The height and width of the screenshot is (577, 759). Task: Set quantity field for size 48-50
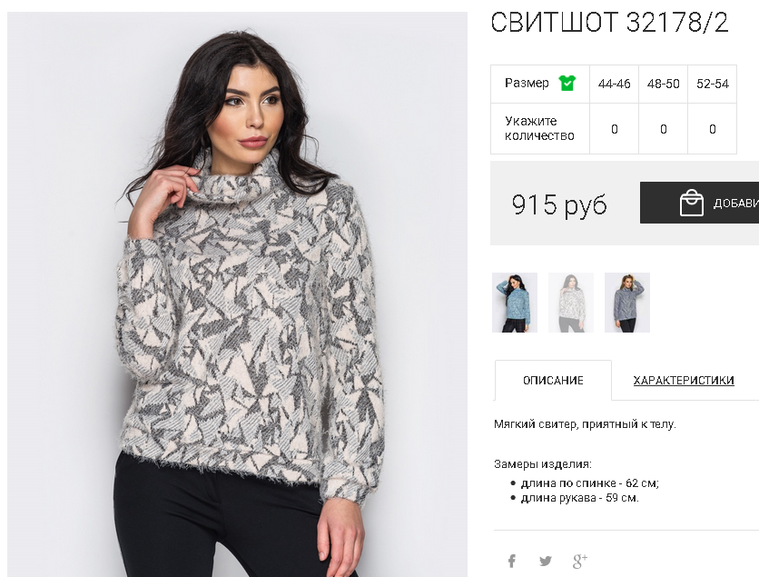663,129
